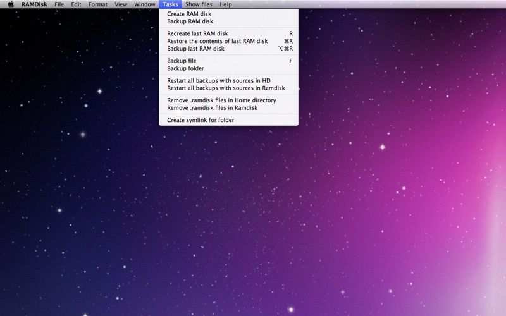Choose Restart all backups with sources in HD
The image size is (506, 316).
(228, 81)
